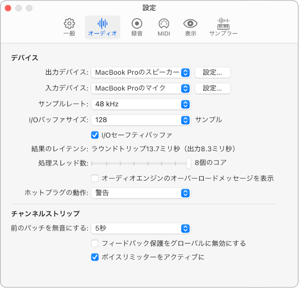The height and width of the screenshot is (288, 299).
Task: Open the 入力デバイス dropdown menu
Action: [x=141, y=88]
